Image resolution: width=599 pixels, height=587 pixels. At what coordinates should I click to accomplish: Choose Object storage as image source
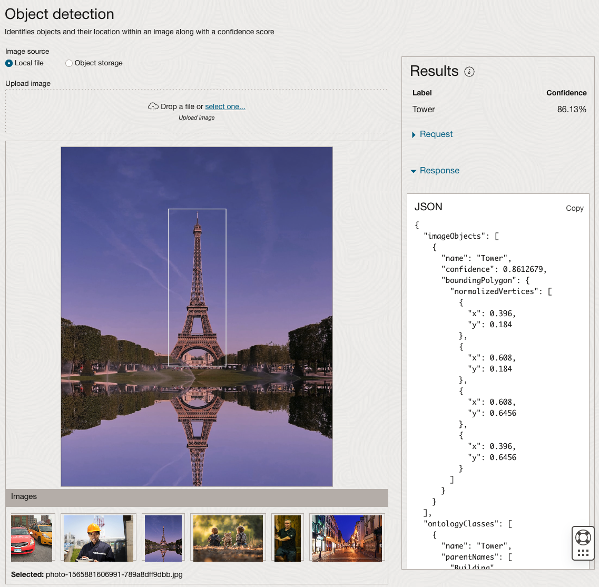pyautogui.click(x=69, y=63)
